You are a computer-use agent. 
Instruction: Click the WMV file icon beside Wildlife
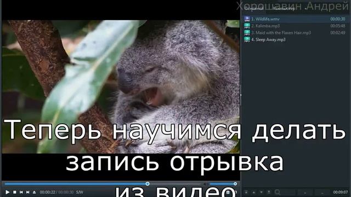pyautogui.click(x=247, y=19)
